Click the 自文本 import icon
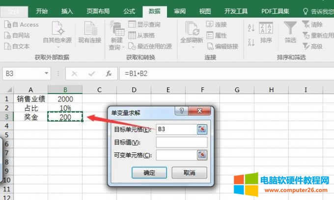 coord(7,46)
